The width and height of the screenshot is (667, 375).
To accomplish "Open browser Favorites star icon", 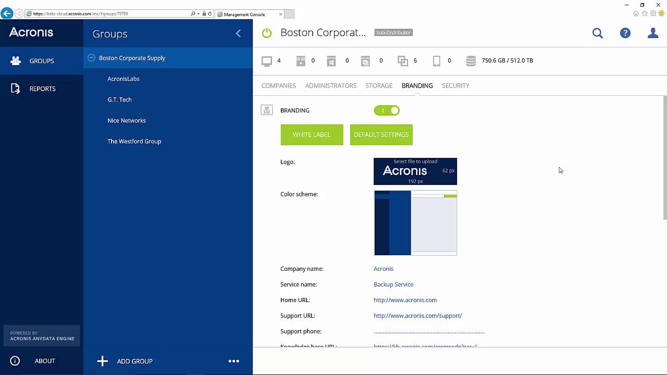I will click(645, 14).
